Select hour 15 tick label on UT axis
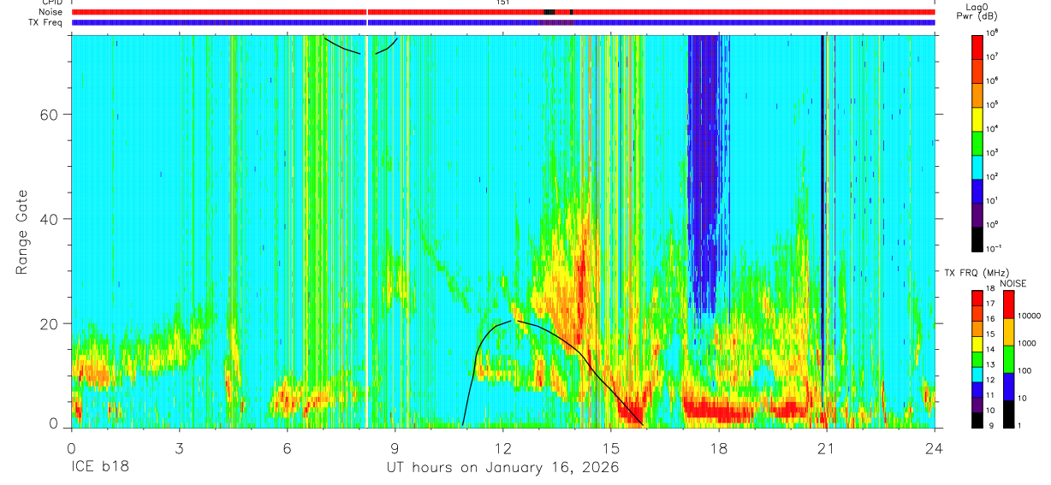 click(611, 447)
